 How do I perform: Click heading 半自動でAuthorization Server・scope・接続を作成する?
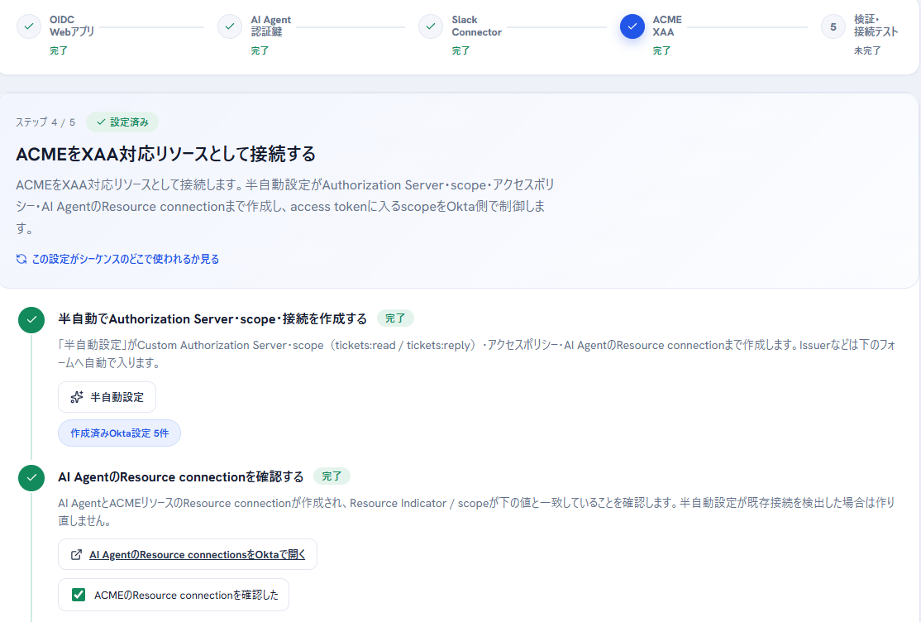tap(212, 318)
